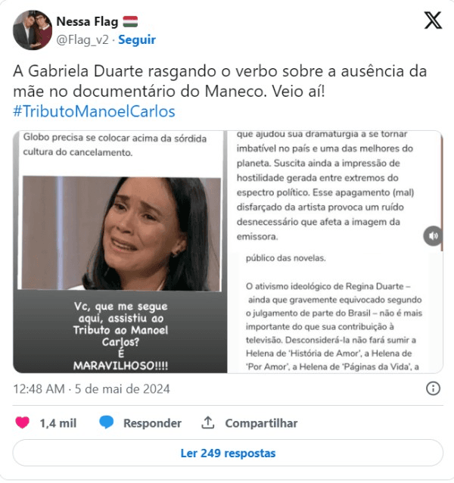View the crying woman image thumbnail
454x483 pixels.
(122, 233)
